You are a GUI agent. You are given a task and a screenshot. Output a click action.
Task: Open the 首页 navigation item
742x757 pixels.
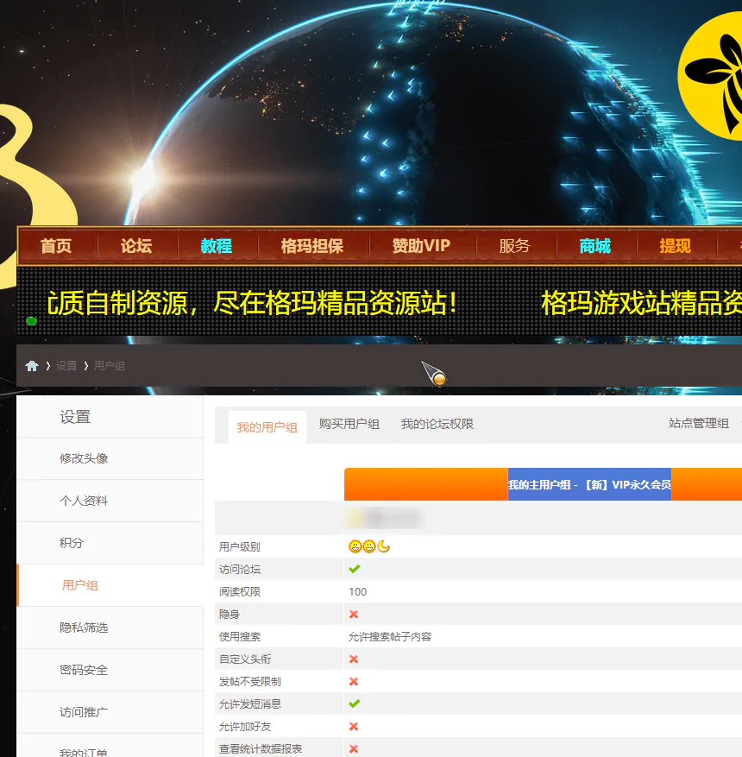(56, 246)
